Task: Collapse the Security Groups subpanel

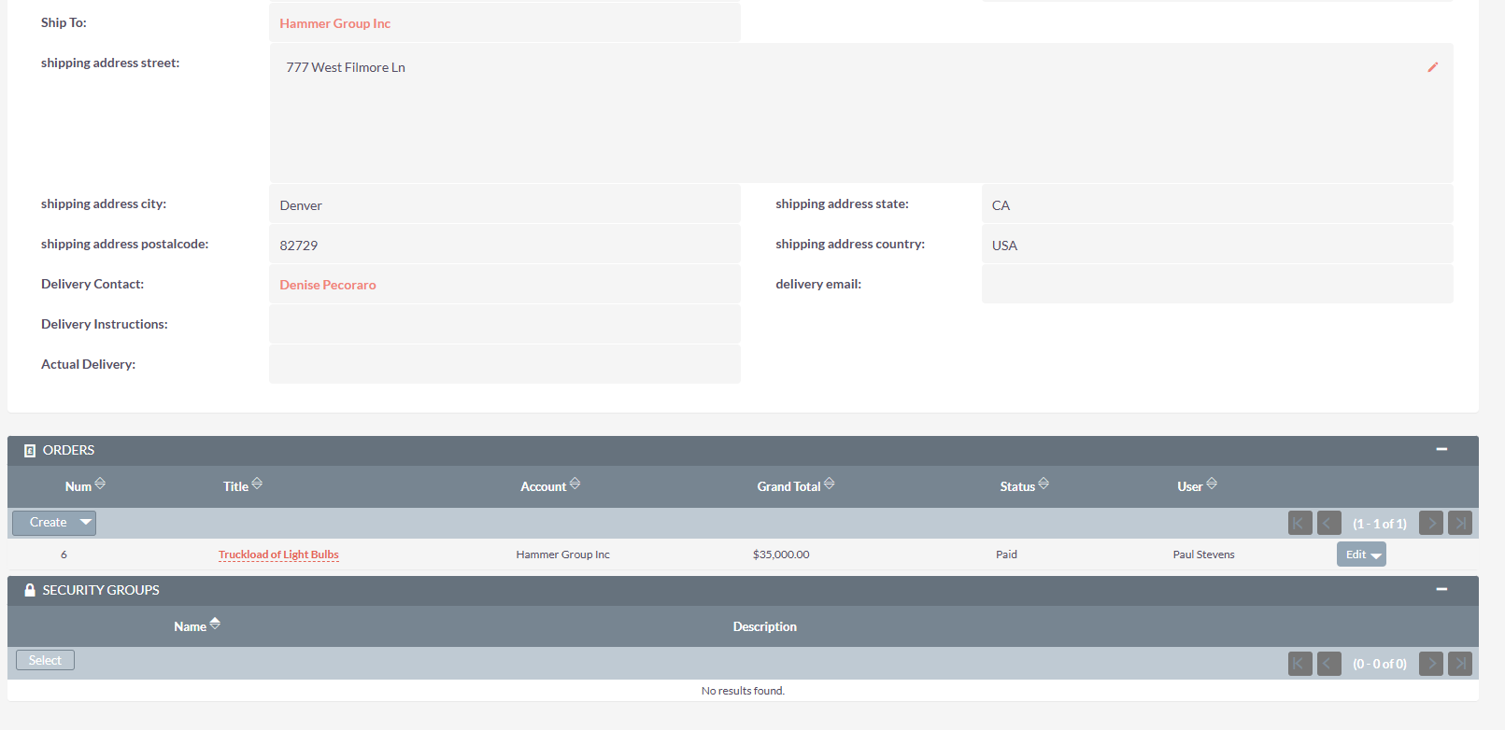Action: pyautogui.click(x=1441, y=590)
